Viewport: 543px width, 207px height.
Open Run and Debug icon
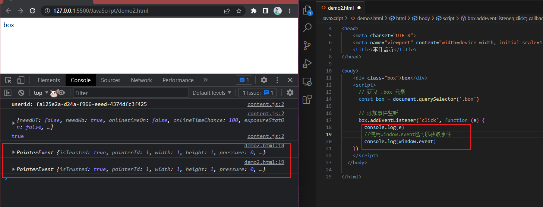click(307, 64)
